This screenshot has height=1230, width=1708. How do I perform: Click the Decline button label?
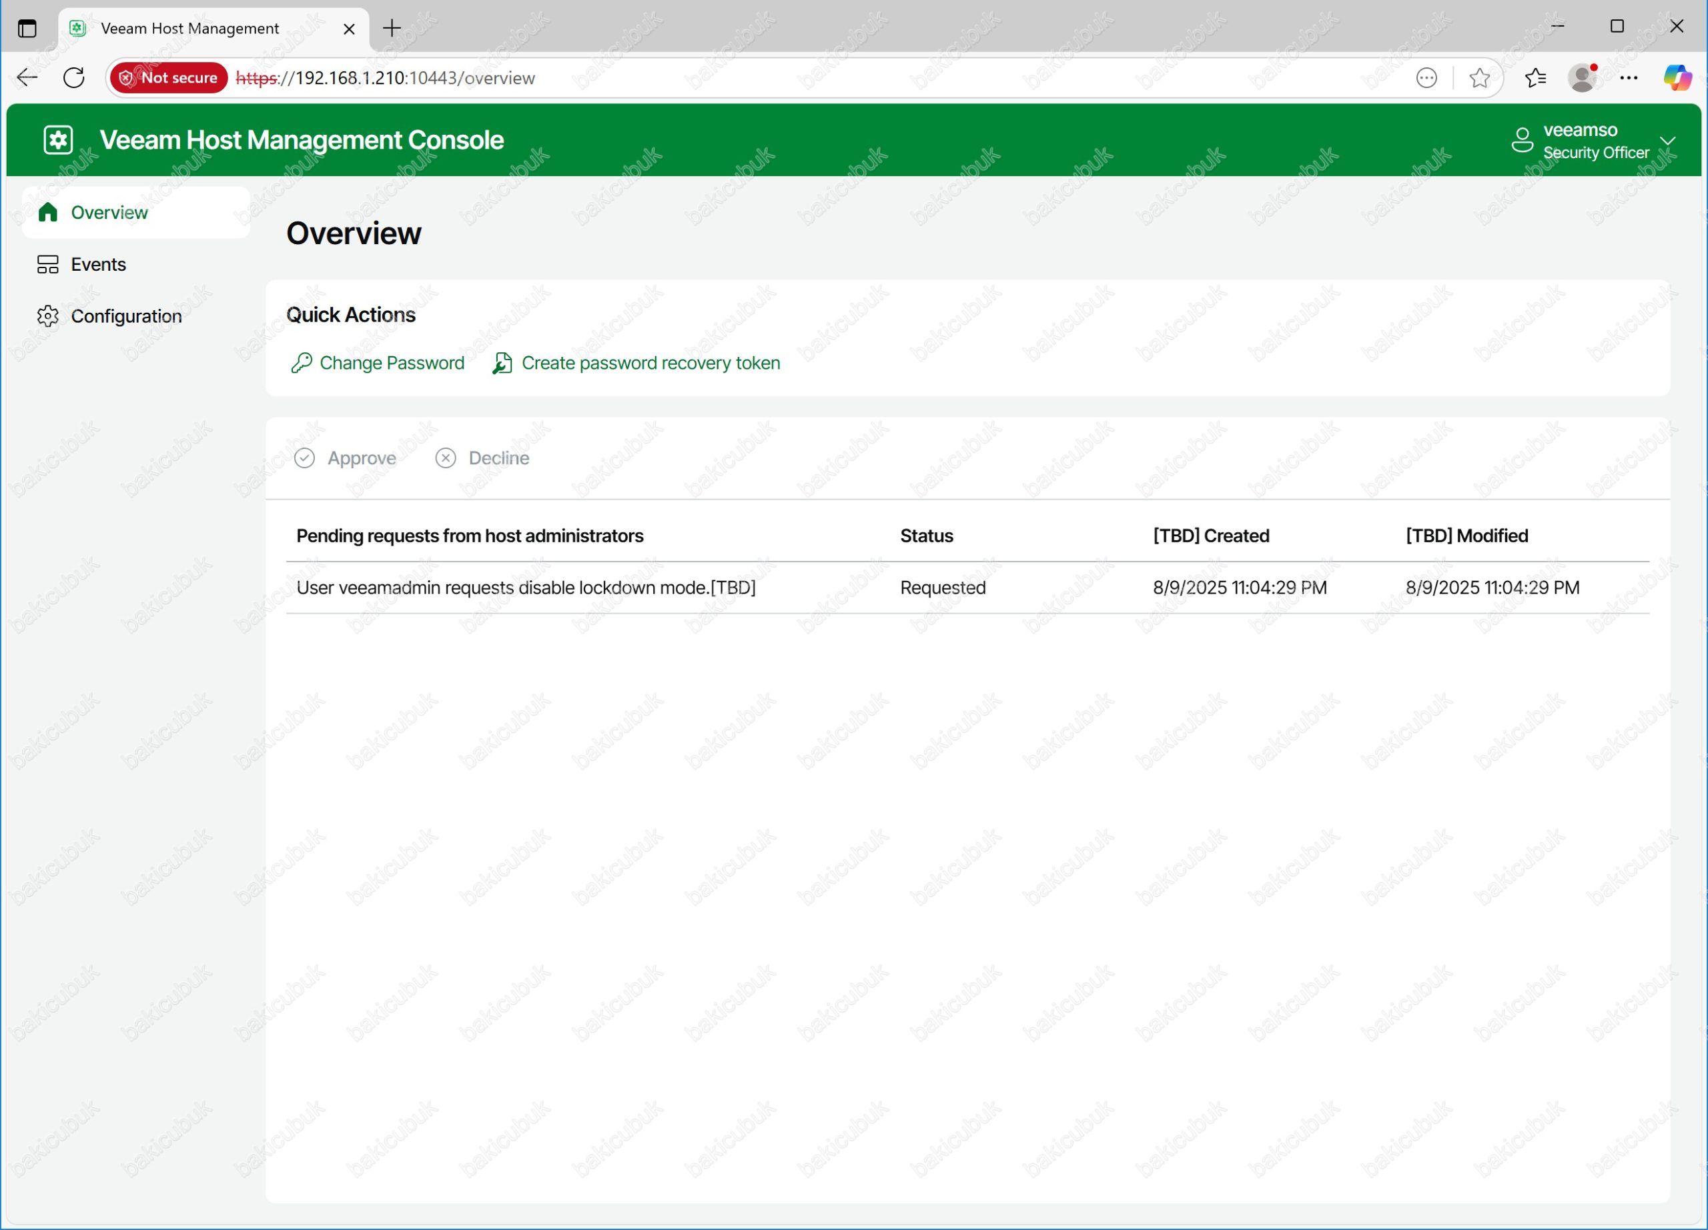tap(498, 458)
